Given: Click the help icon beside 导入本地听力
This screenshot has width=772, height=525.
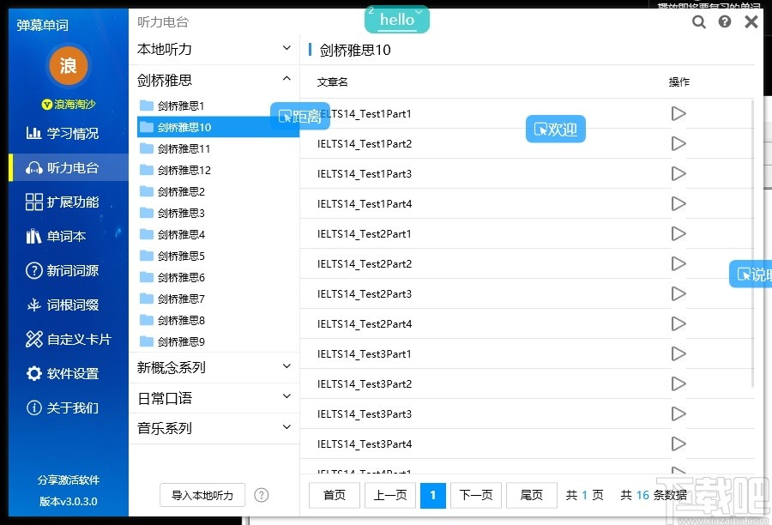Looking at the screenshot, I should pyautogui.click(x=262, y=495).
